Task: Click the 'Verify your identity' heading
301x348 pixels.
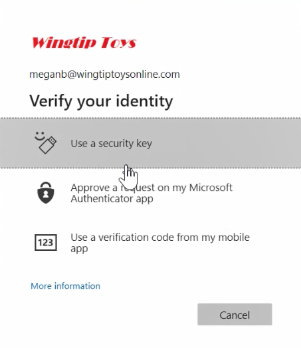Action: (101, 101)
